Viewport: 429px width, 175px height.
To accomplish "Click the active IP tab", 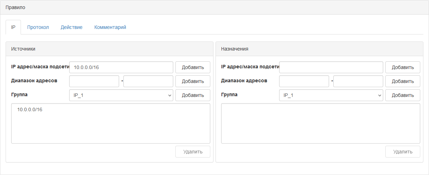I will pos(13,27).
